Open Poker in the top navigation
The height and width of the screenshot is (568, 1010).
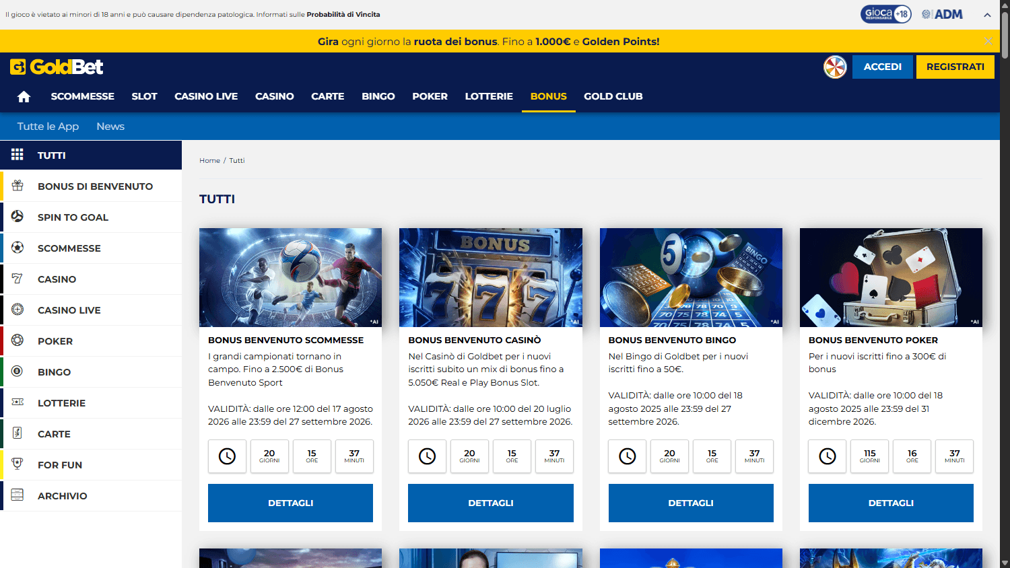[430, 96]
